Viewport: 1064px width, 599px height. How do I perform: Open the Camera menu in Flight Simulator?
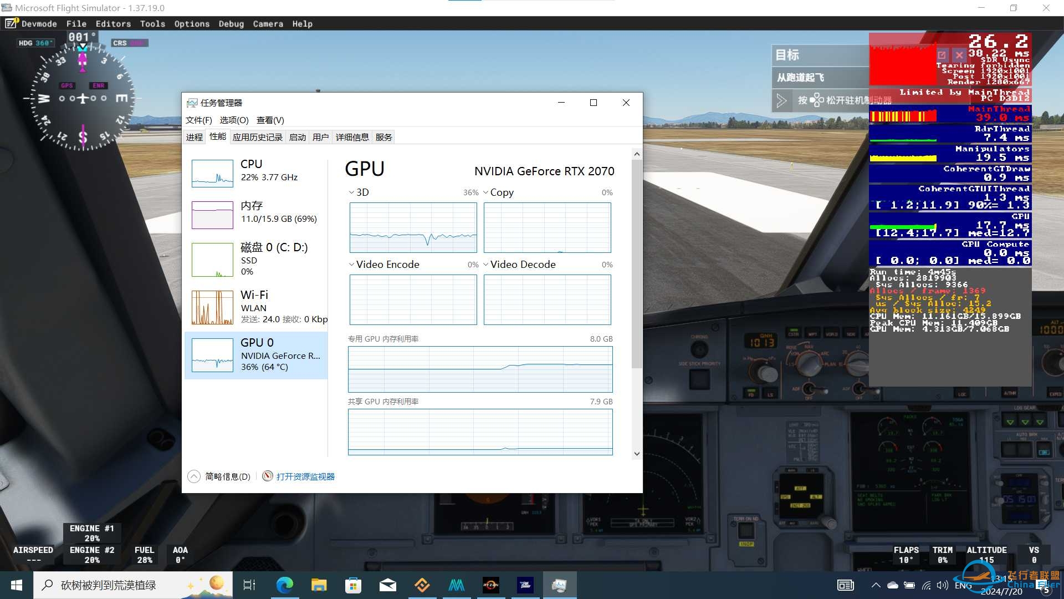(x=268, y=24)
